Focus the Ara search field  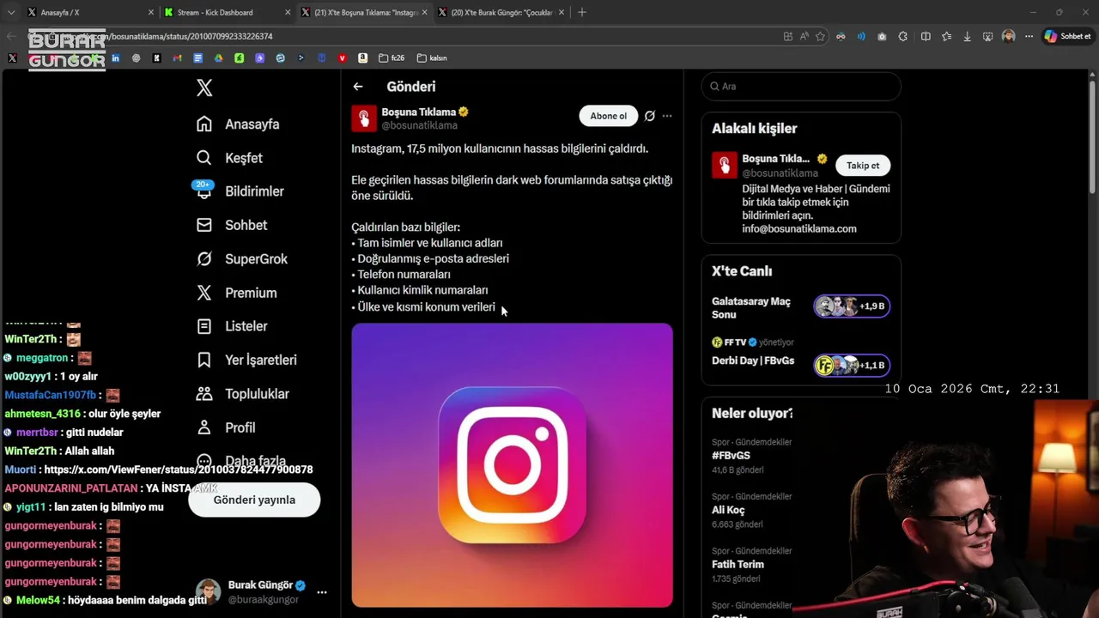[x=801, y=86]
